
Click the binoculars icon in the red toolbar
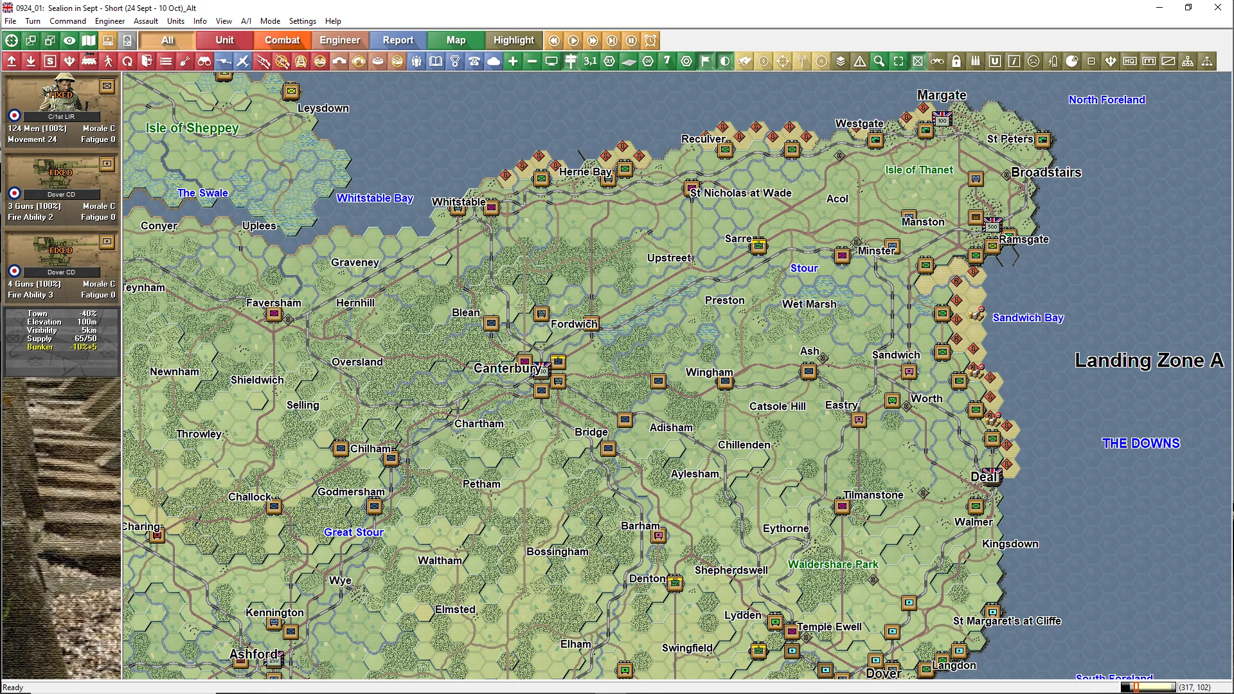pyautogui.click(x=204, y=62)
